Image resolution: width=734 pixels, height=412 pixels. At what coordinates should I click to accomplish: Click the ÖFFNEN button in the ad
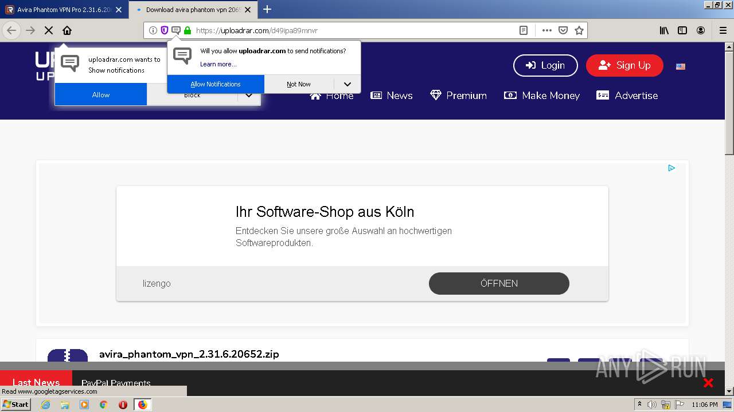click(499, 283)
